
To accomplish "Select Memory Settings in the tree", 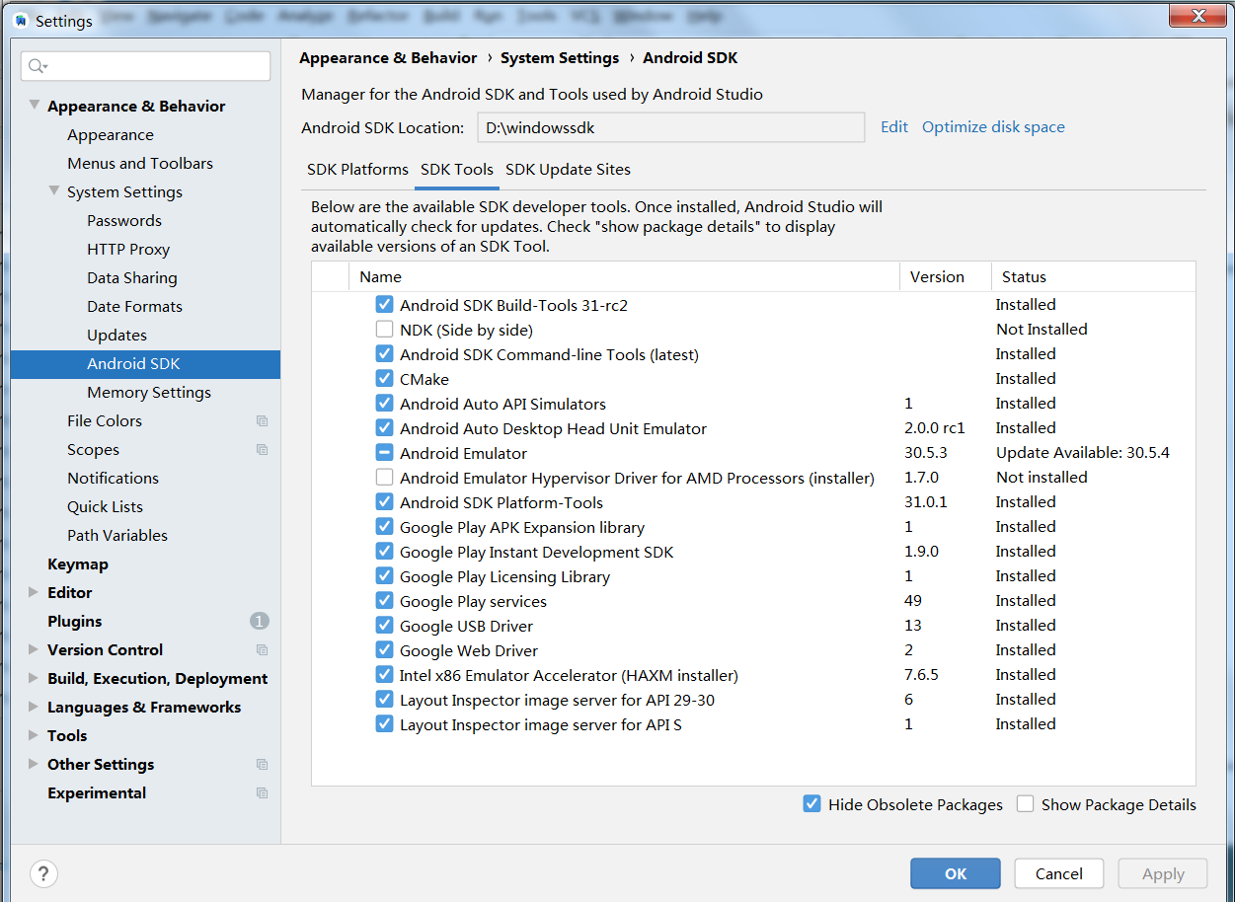I will [x=149, y=393].
